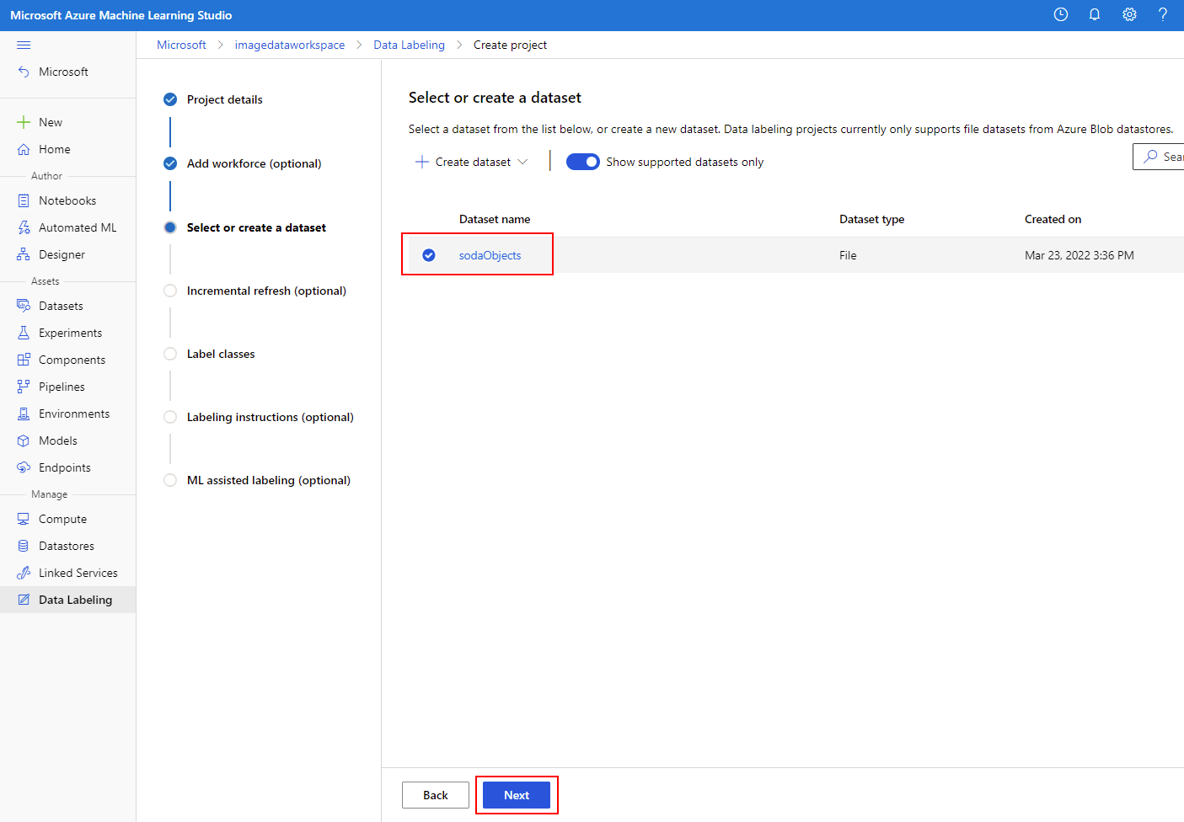Click the Components icon

point(24,360)
